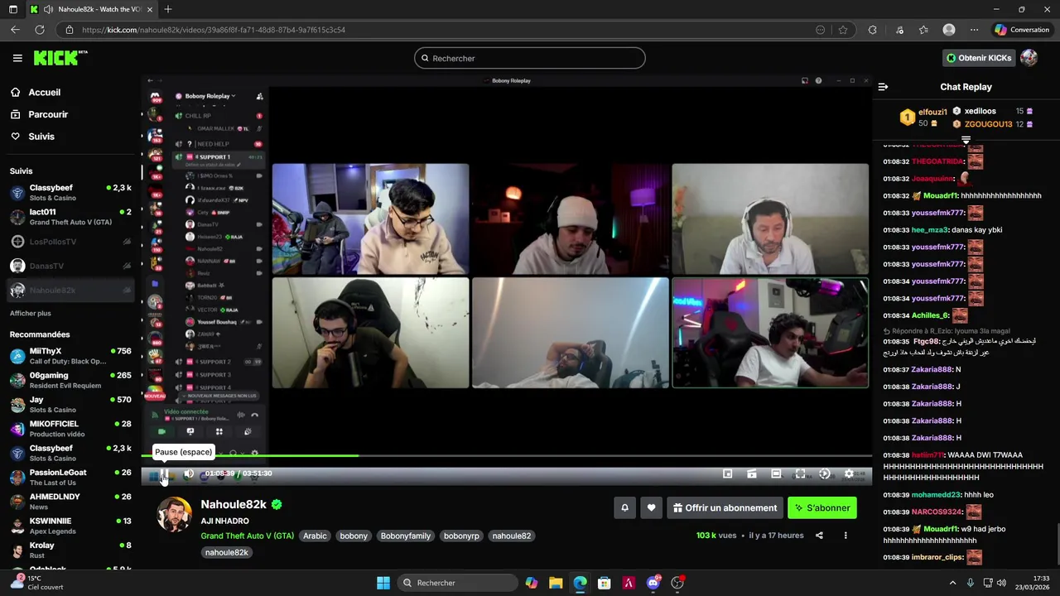Add page to favorites star icon
This screenshot has height=596, width=1060.
(843, 30)
